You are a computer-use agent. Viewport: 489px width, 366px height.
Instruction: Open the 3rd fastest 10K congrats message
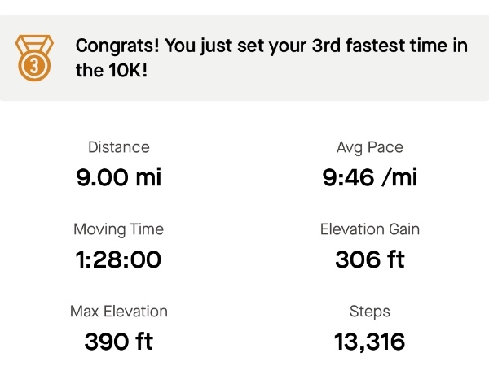coord(271,58)
